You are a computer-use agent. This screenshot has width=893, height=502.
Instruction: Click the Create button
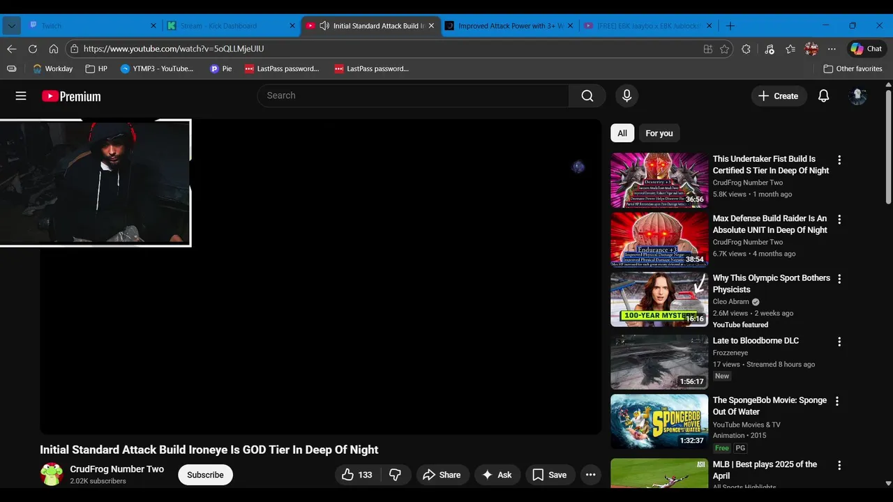pyautogui.click(x=779, y=96)
